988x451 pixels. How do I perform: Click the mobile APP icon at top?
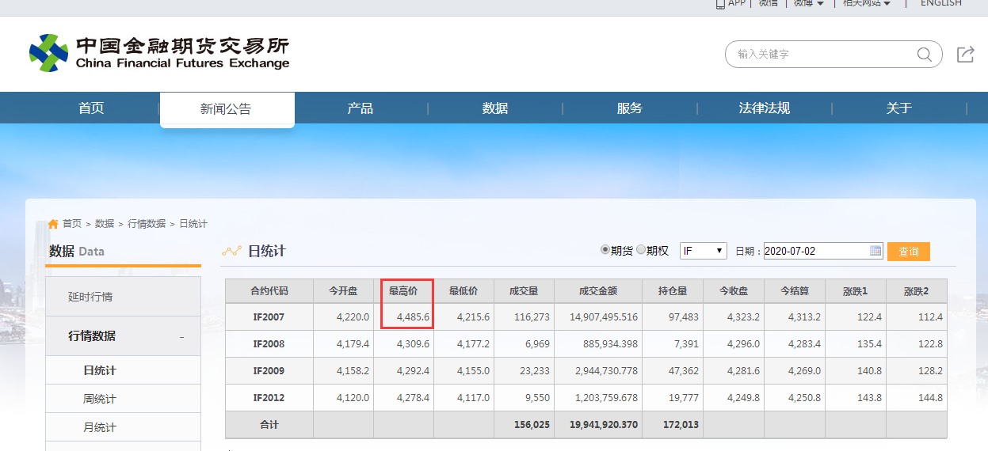tap(720, 3)
